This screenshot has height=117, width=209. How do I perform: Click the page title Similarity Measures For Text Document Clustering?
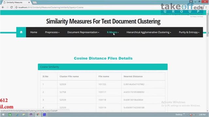103,21
